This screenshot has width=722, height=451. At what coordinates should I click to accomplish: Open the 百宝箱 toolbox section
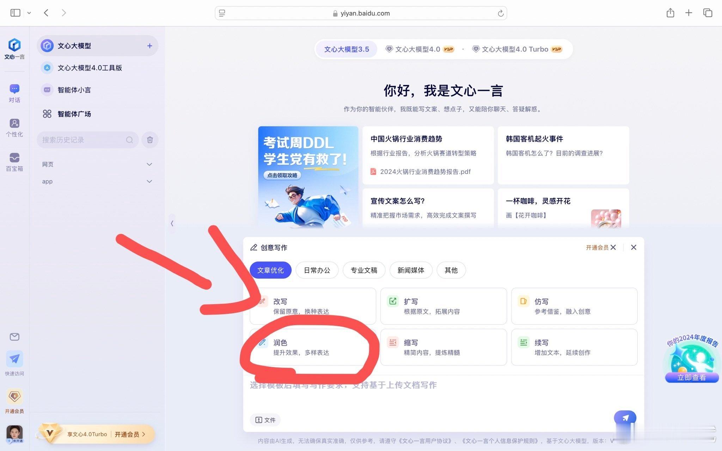[14, 162]
